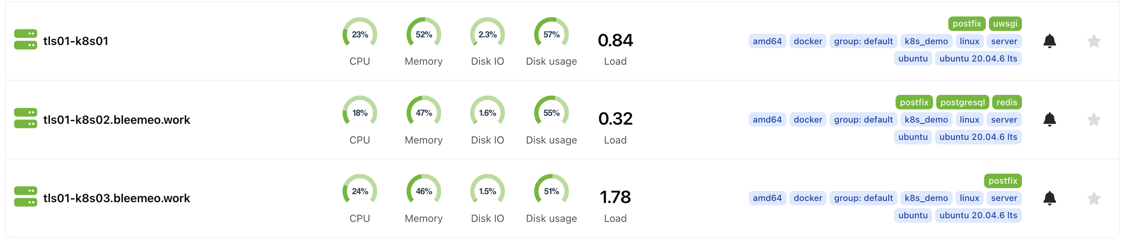1123x246 pixels.
Task: Click the notification bell for tls01-k8s01
Action: tap(1049, 41)
